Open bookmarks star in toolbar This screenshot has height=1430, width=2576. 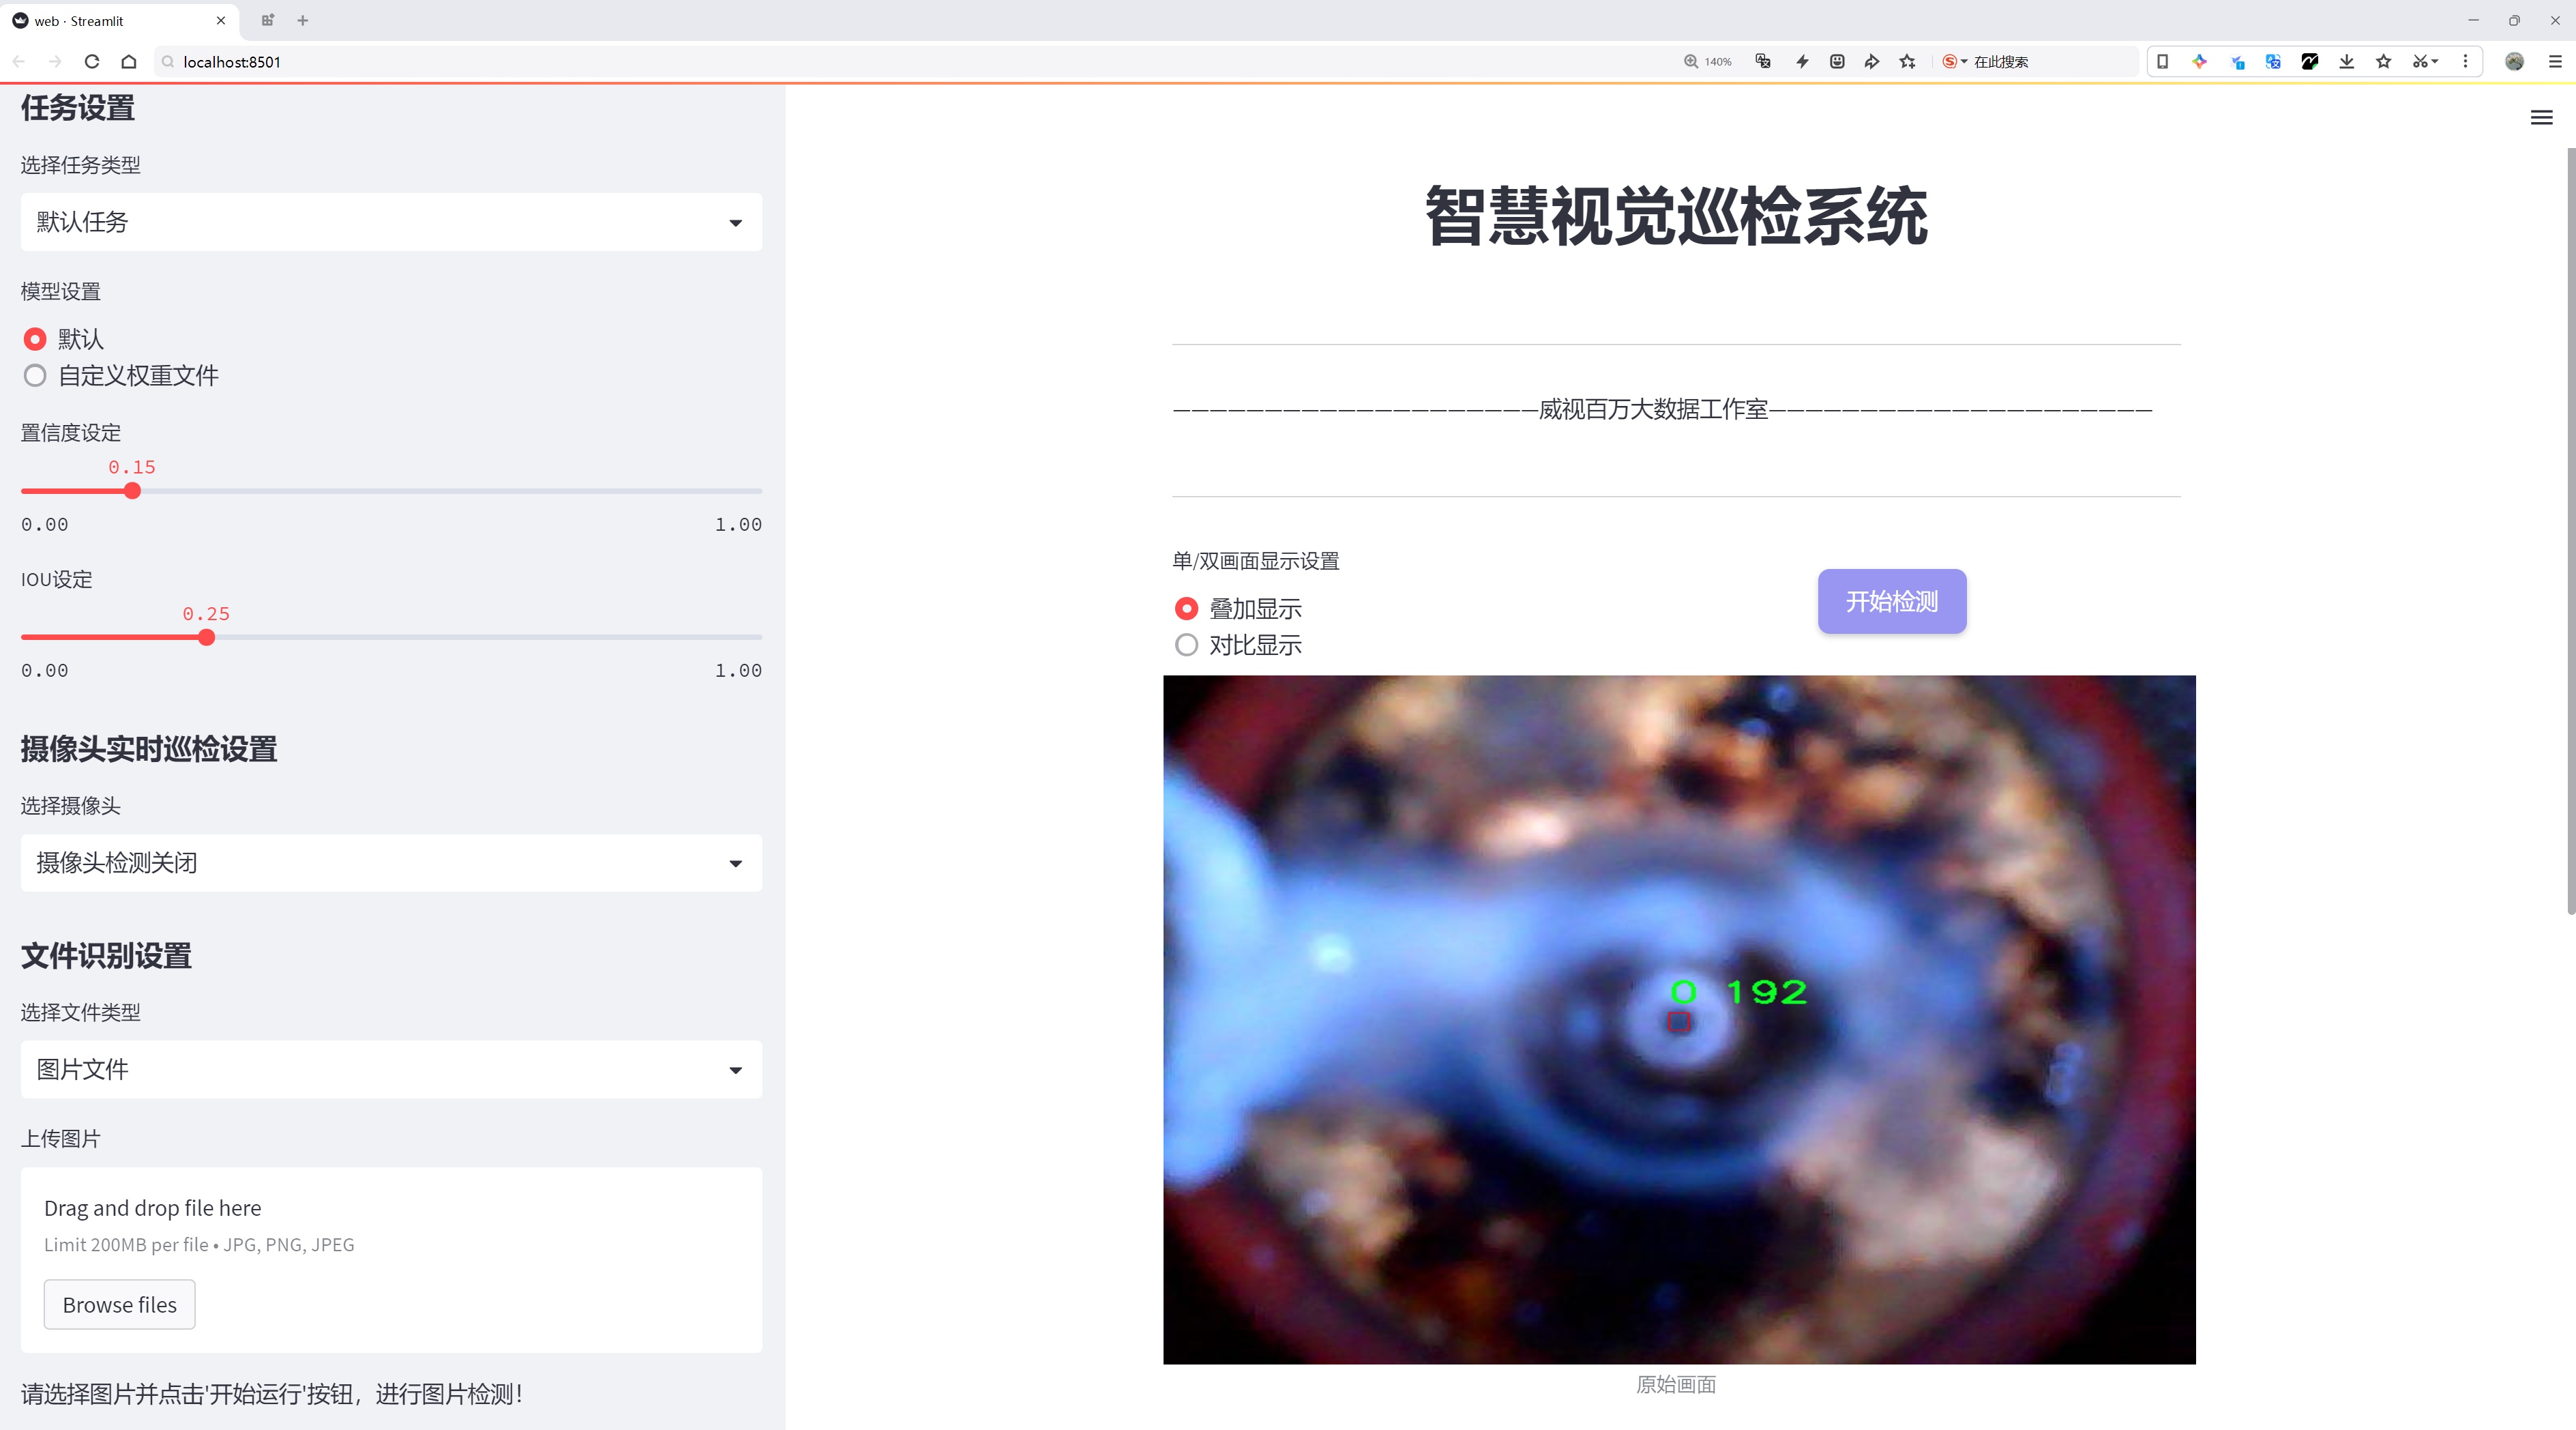[2384, 61]
